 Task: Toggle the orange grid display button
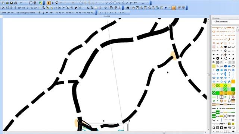pos(174,8)
